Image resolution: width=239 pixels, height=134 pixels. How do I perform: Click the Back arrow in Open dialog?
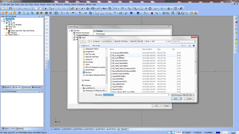pos(81,41)
